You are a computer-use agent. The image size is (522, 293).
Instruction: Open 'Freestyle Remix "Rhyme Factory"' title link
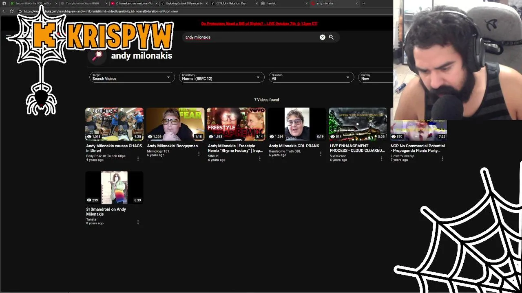click(235, 148)
